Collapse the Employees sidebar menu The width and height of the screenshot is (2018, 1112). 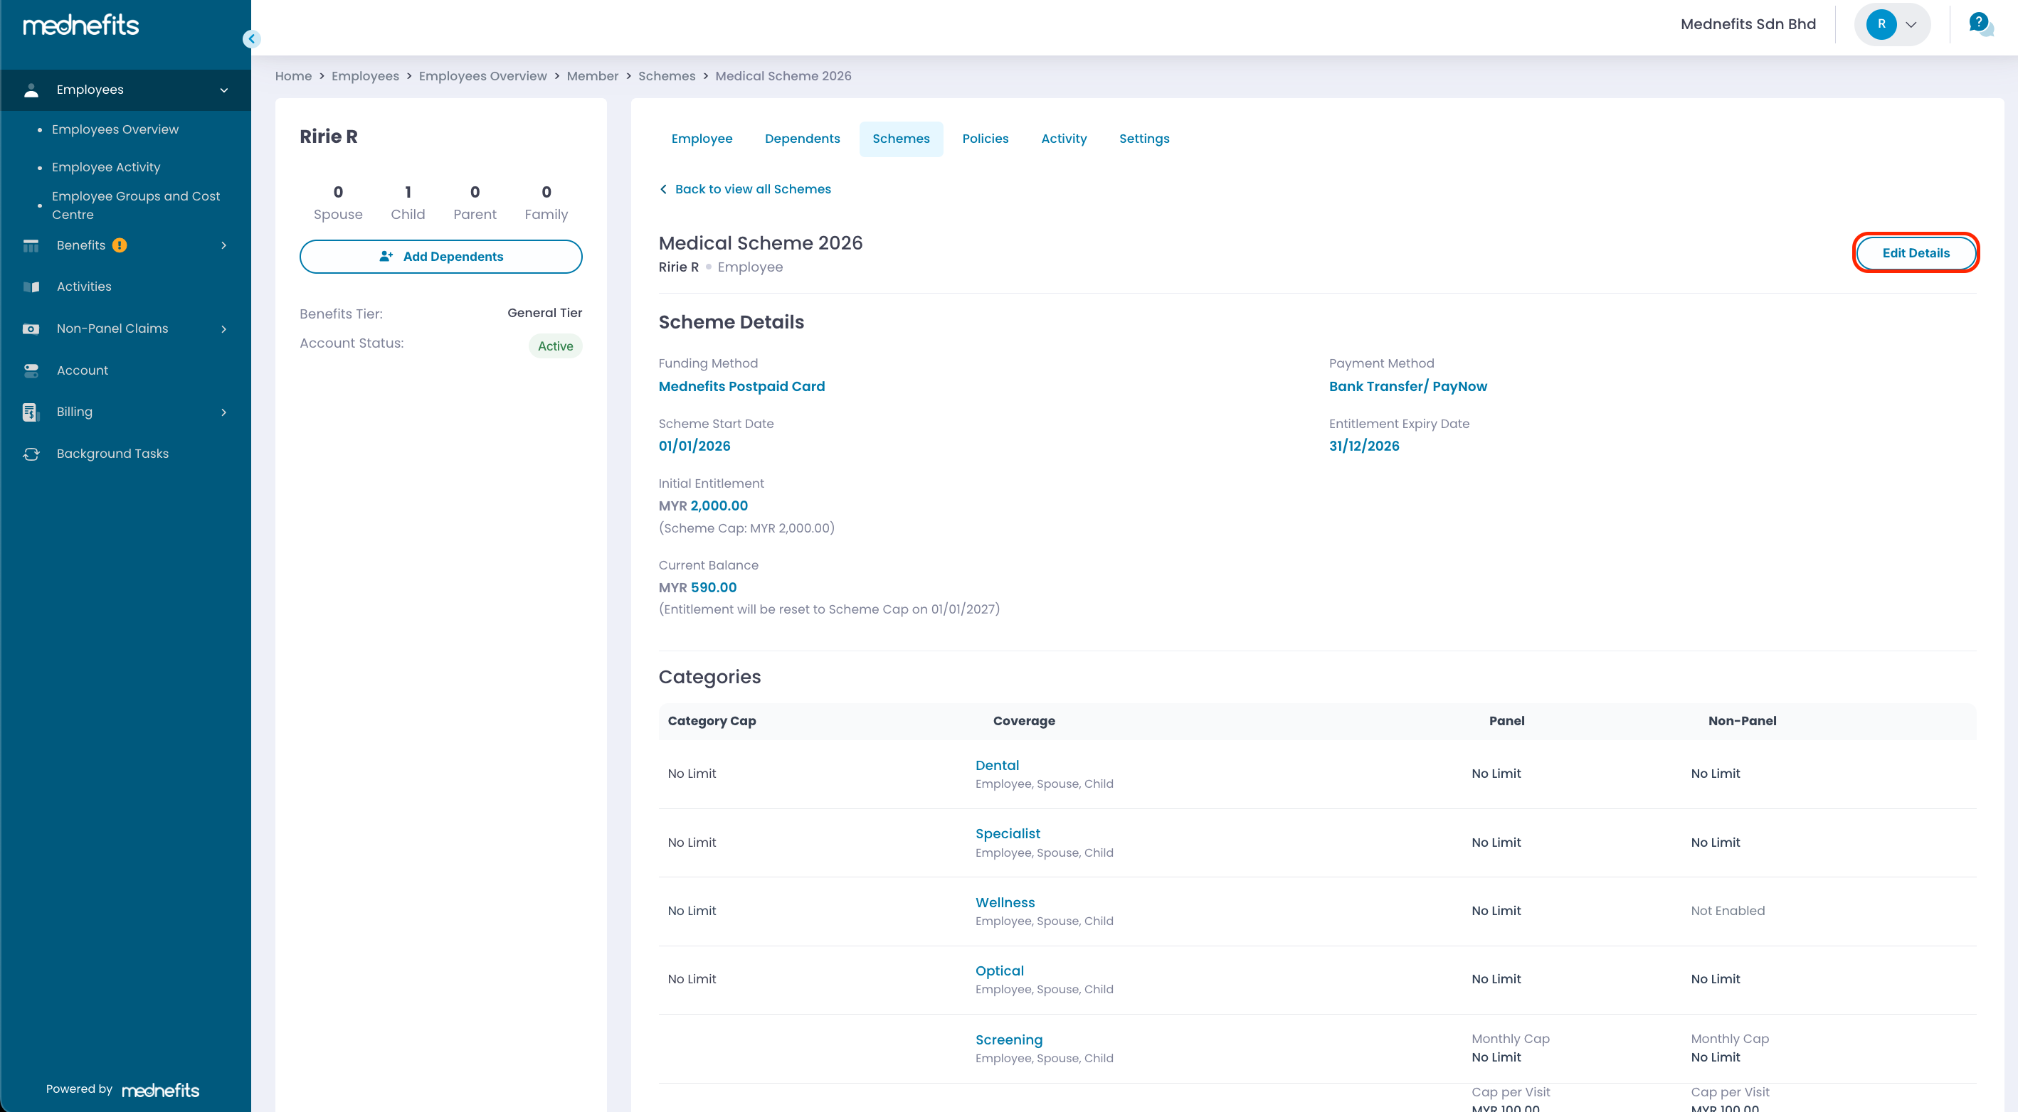click(x=224, y=90)
